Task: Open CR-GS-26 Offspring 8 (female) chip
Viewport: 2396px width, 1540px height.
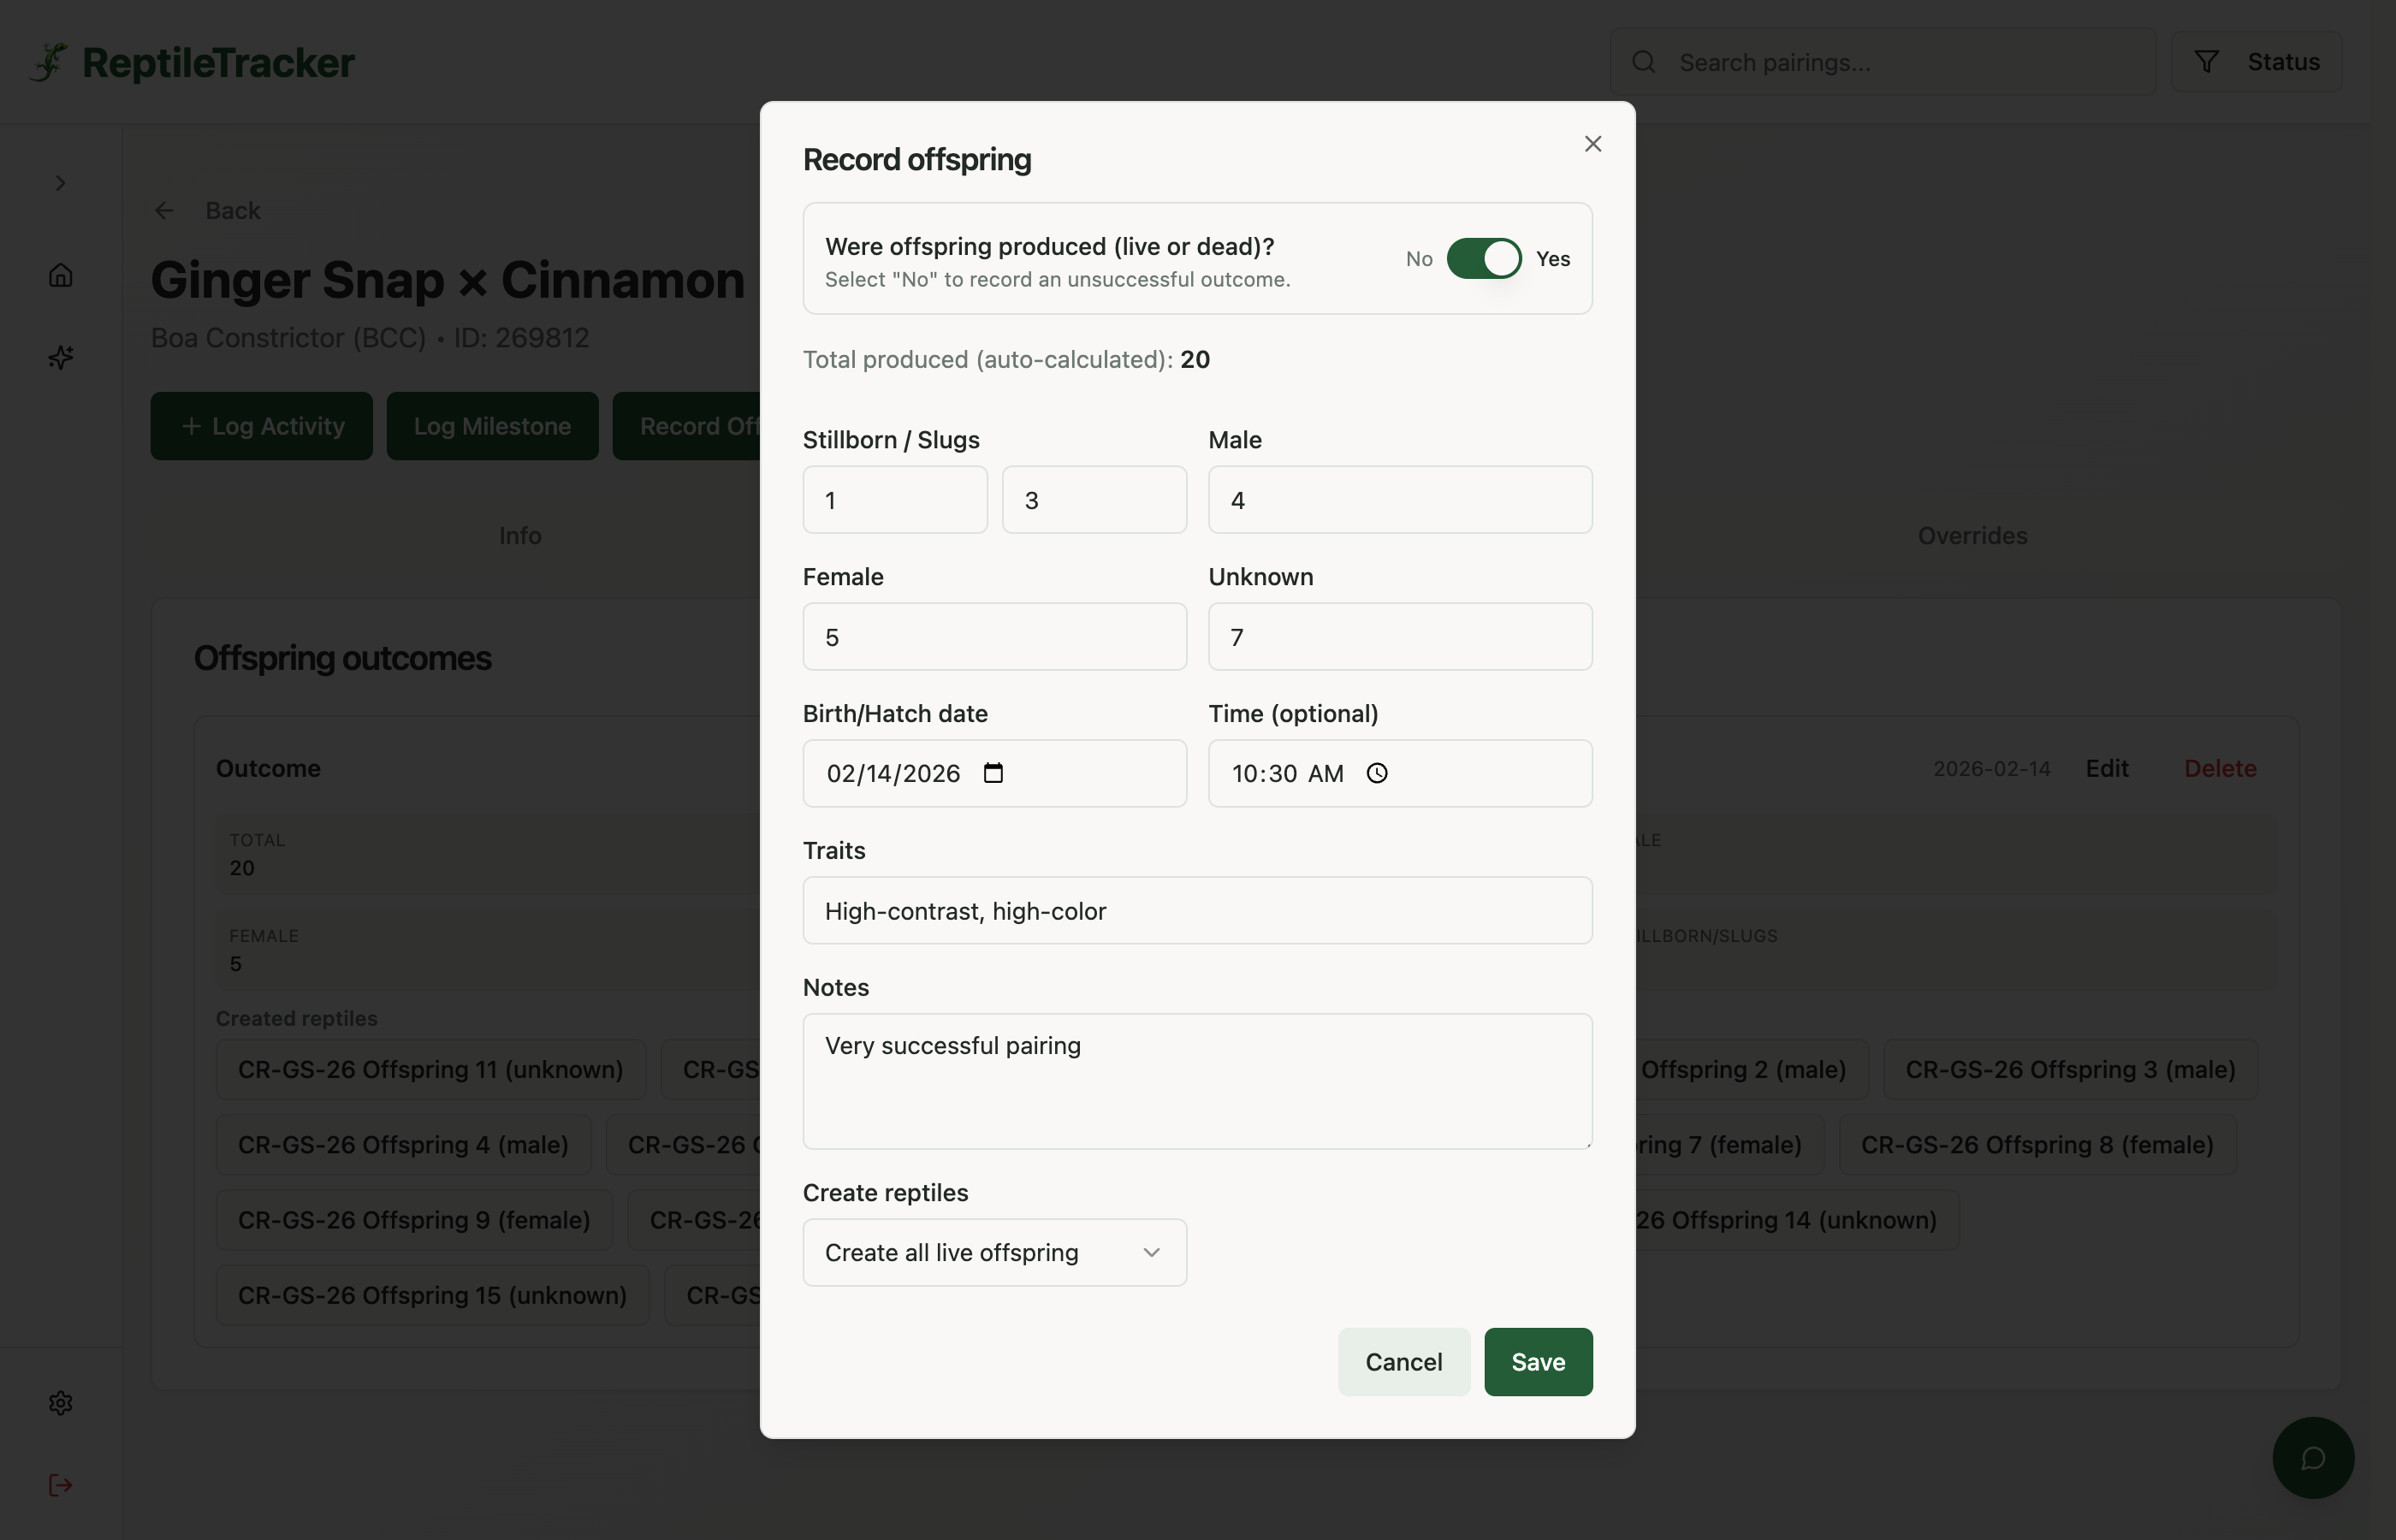Action: coord(2037,1144)
